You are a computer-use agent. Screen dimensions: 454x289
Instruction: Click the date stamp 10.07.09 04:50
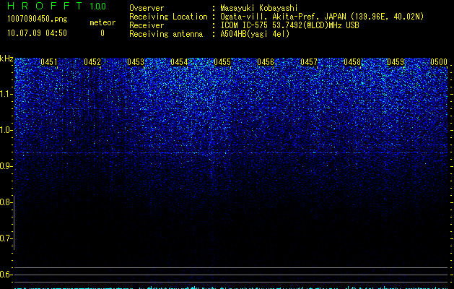pyautogui.click(x=37, y=33)
